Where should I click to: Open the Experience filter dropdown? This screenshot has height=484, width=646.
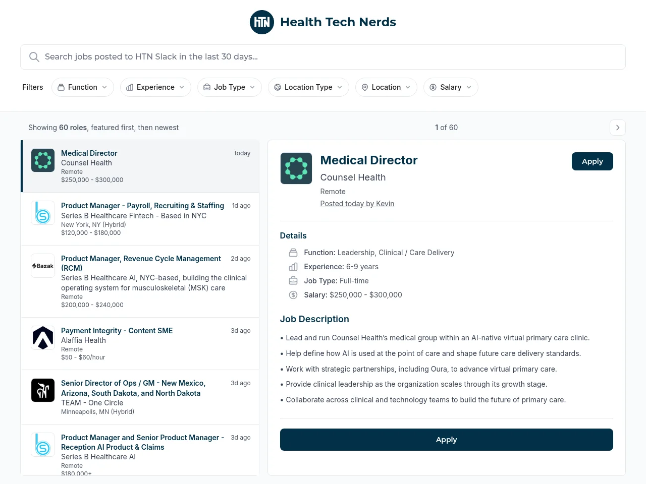[x=155, y=87]
